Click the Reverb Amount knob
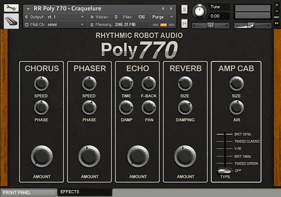 click(185, 156)
